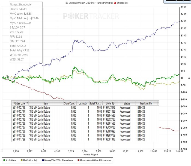Click order ID 0197031832
The image size is (191, 166).
(x=109, y=112)
